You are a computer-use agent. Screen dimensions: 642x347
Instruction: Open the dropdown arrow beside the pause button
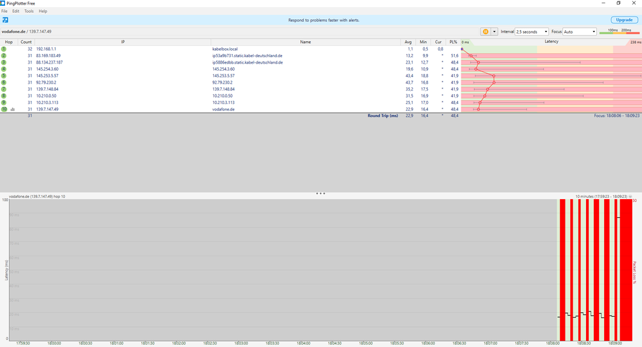[494, 31]
